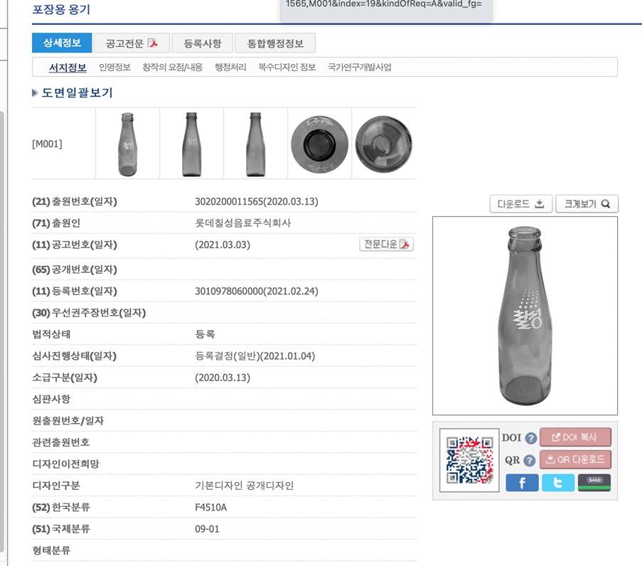Click registration number 3010978060000(2021.02.24)
The width and height of the screenshot is (642, 566).
coord(257,292)
